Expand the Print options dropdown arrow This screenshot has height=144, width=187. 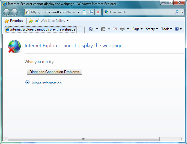pyautogui.click(x=128, y=29)
